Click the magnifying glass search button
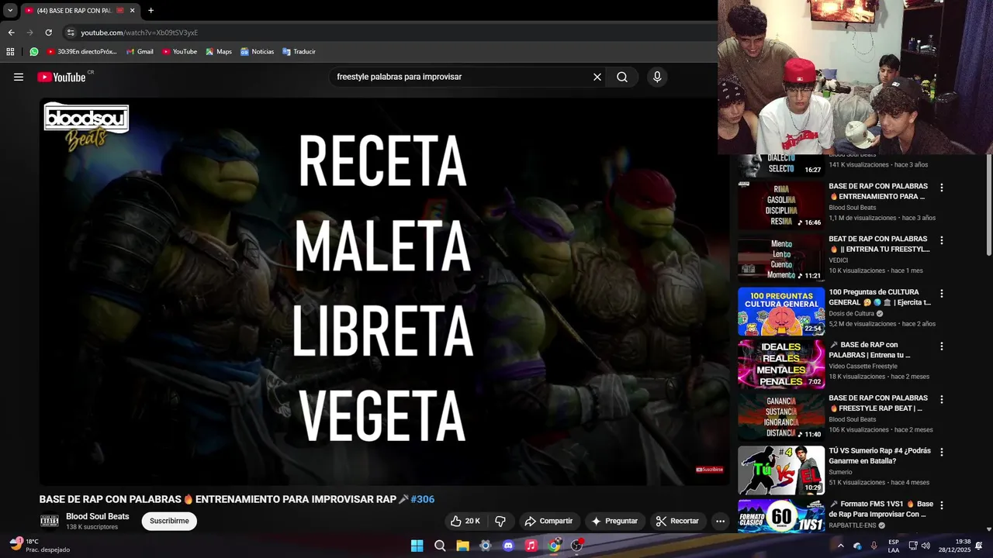 622,77
